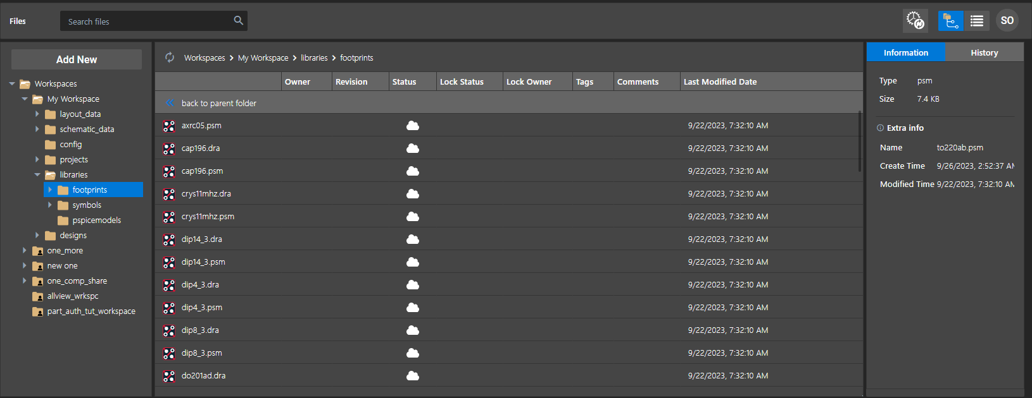The width and height of the screenshot is (1032, 398).
Task: Click the My Workspace breadcrumb link
Action: click(263, 57)
